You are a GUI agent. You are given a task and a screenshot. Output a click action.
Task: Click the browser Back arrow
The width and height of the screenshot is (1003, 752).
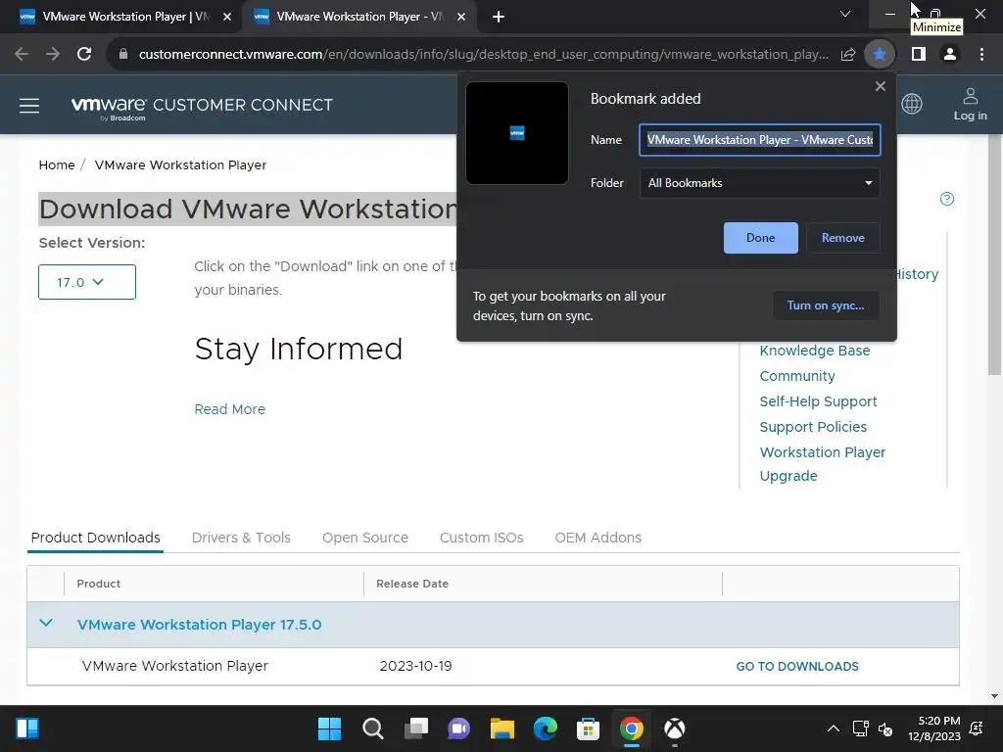(22, 55)
